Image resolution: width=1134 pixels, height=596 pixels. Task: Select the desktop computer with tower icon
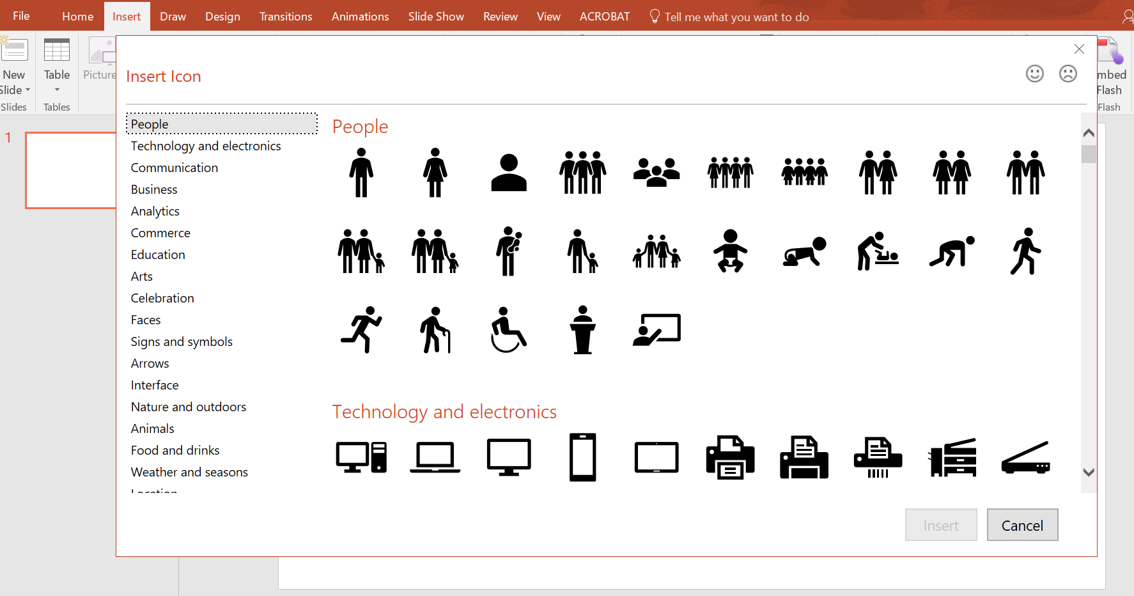point(361,458)
